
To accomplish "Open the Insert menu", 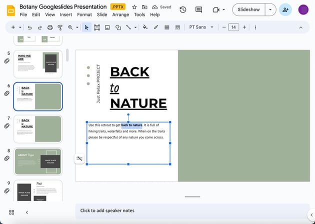I will tap(66, 15).
